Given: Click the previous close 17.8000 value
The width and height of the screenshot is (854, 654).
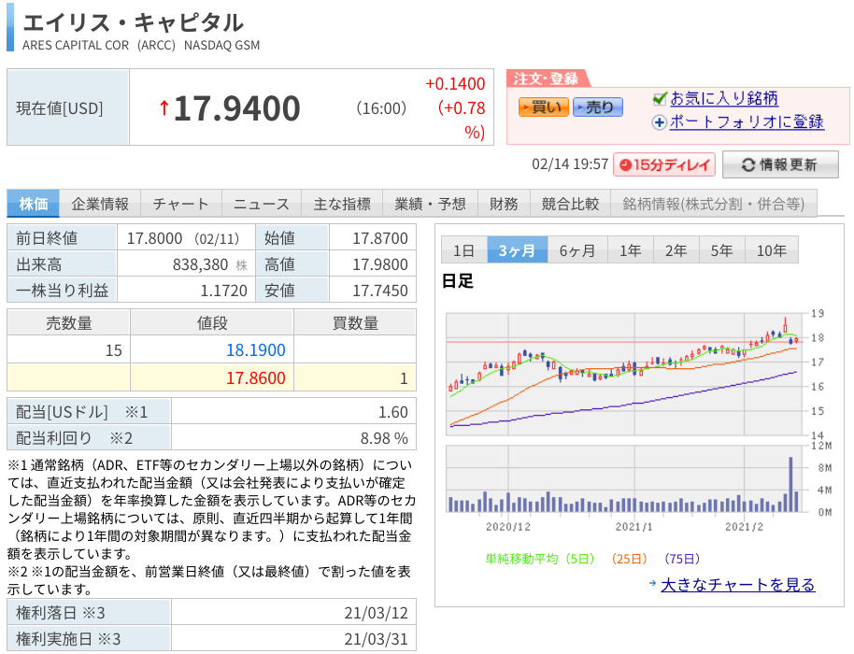Looking at the screenshot, I should tap(155, 238).
